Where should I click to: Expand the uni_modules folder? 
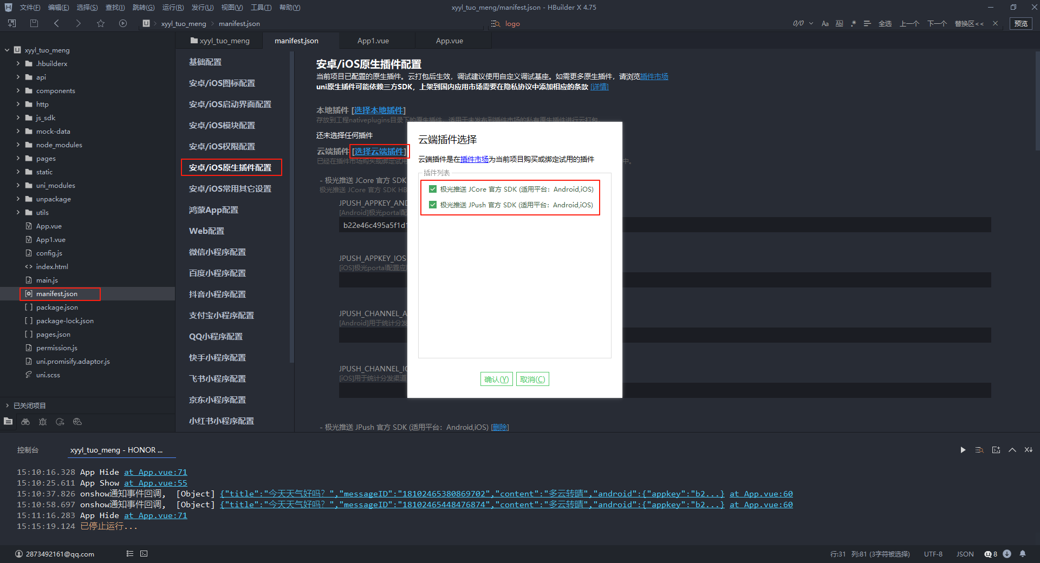tap(18, 185)
